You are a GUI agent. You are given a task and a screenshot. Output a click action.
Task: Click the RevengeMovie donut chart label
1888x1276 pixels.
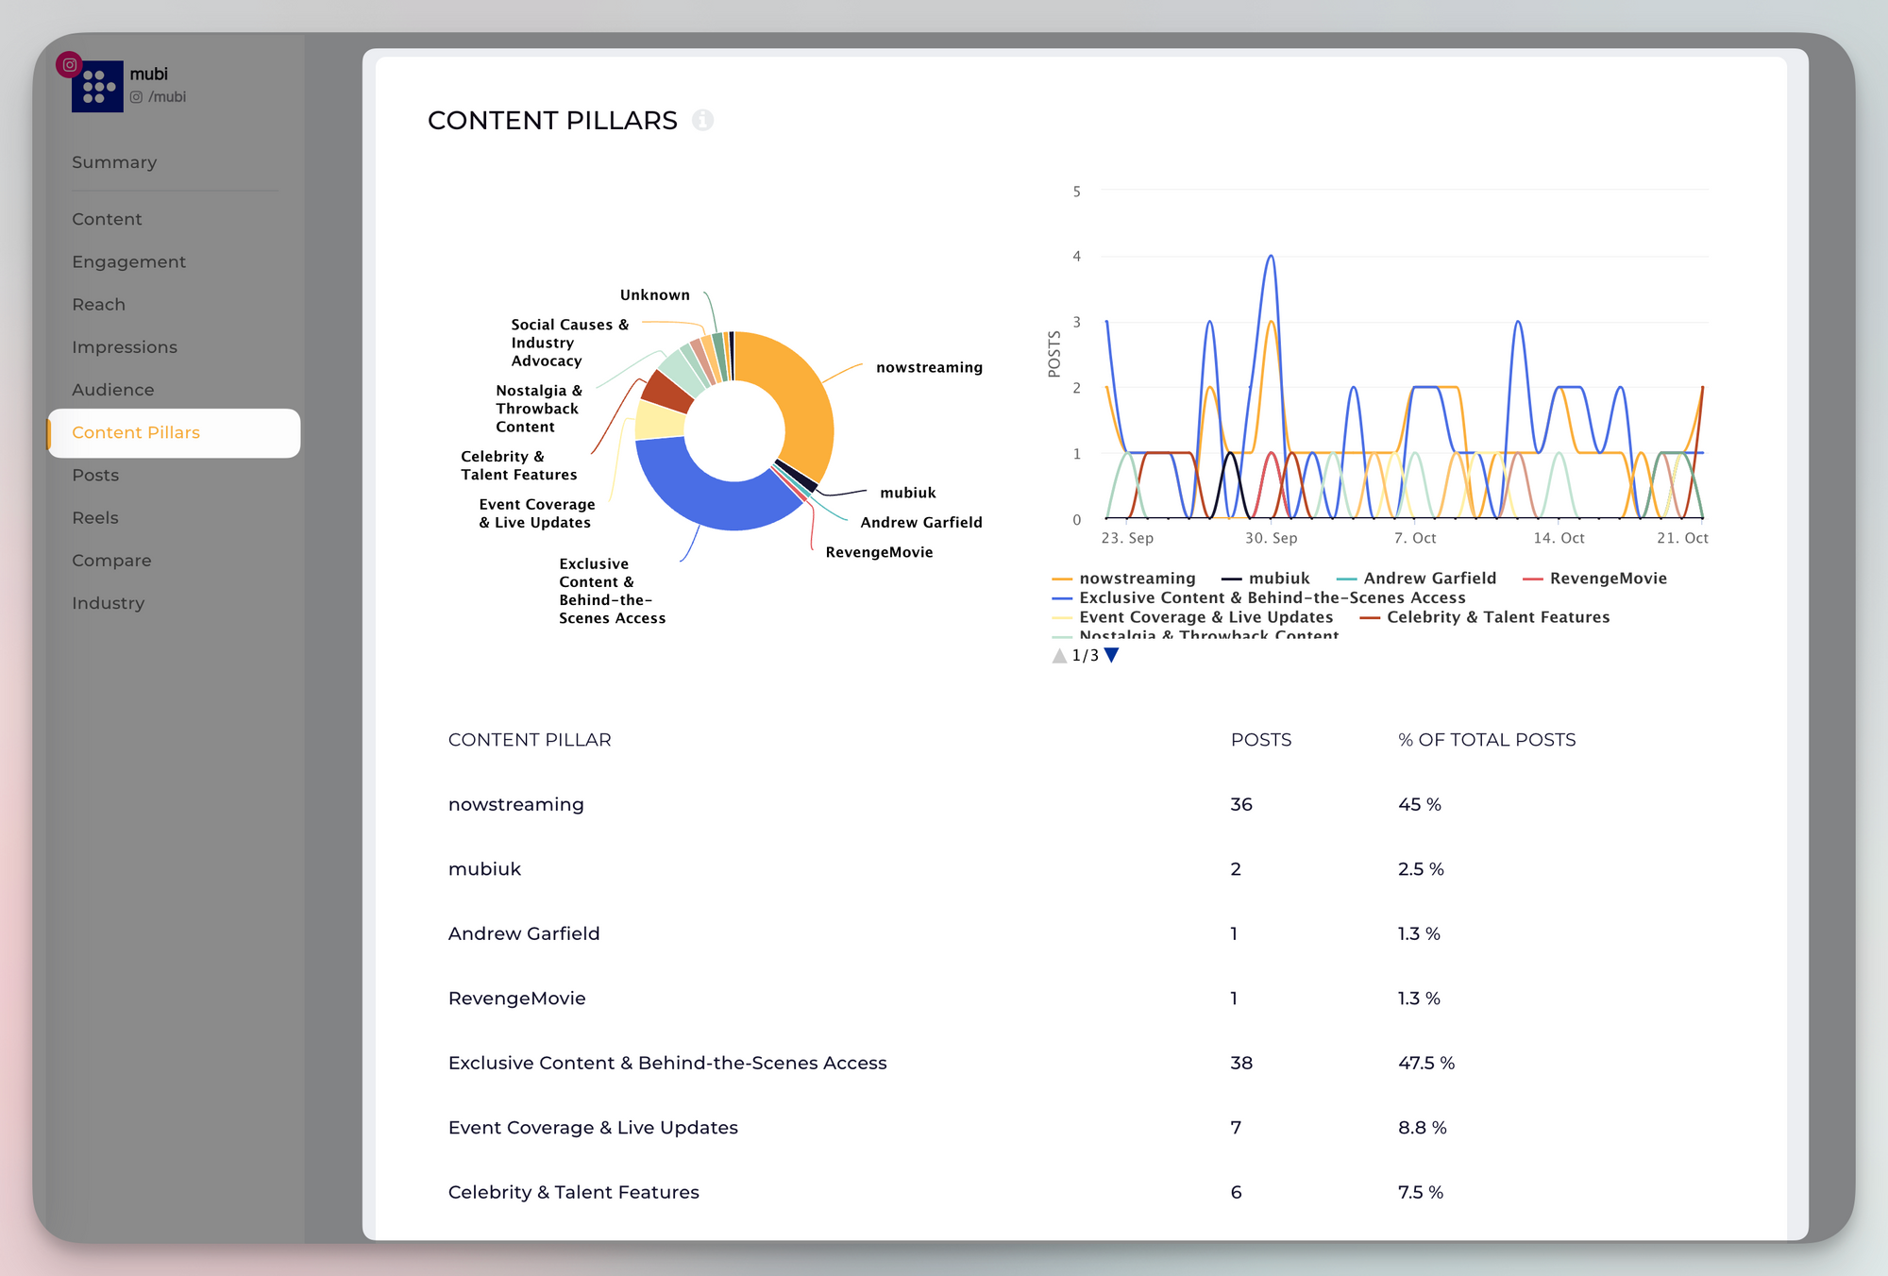tap(879, 552)
